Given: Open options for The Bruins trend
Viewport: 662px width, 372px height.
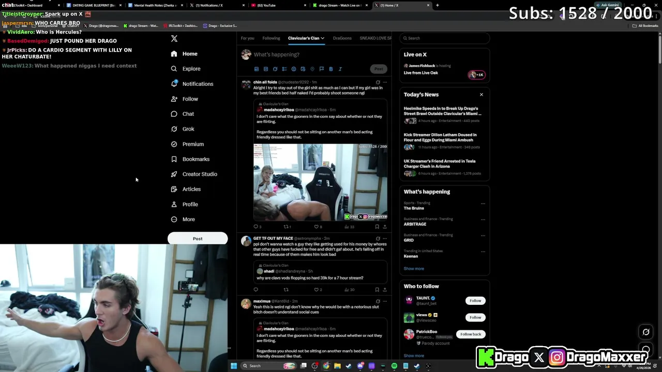Looking at the screenshot, I should 483,204.
